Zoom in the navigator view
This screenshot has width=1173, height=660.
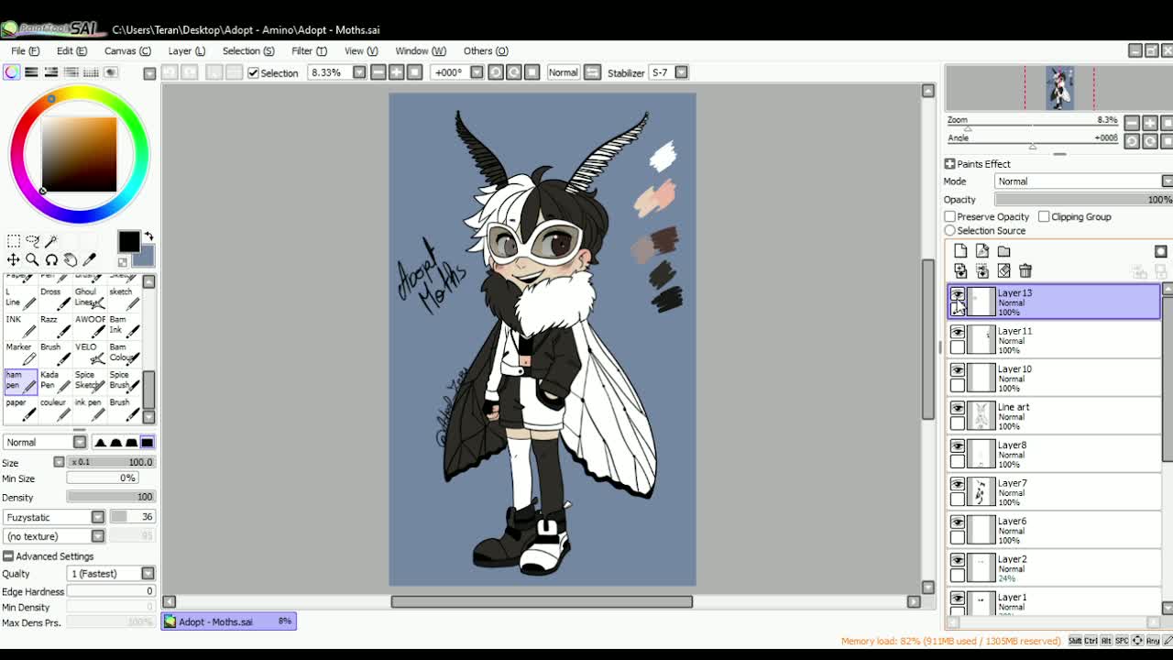tap(1150, 123)
